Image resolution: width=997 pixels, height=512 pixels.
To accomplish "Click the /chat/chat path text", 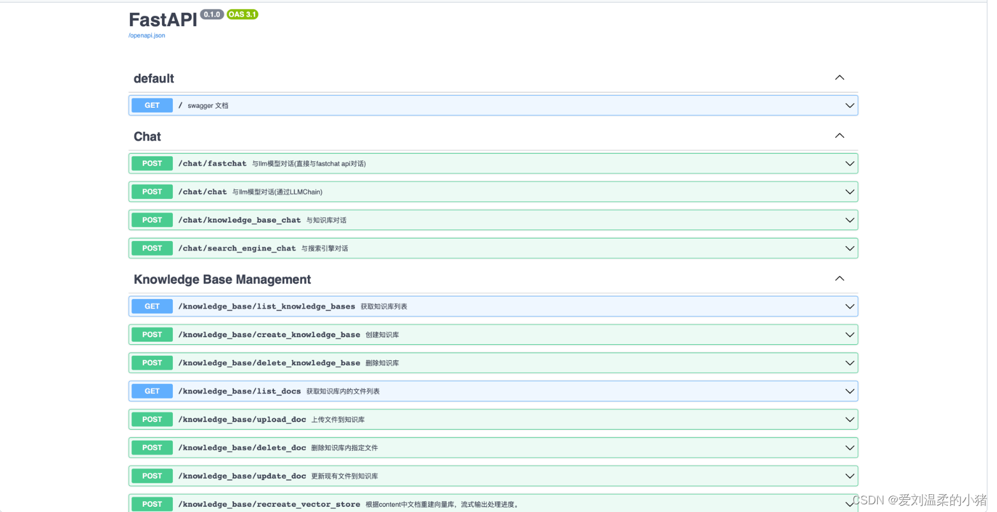I will [203, 192].
